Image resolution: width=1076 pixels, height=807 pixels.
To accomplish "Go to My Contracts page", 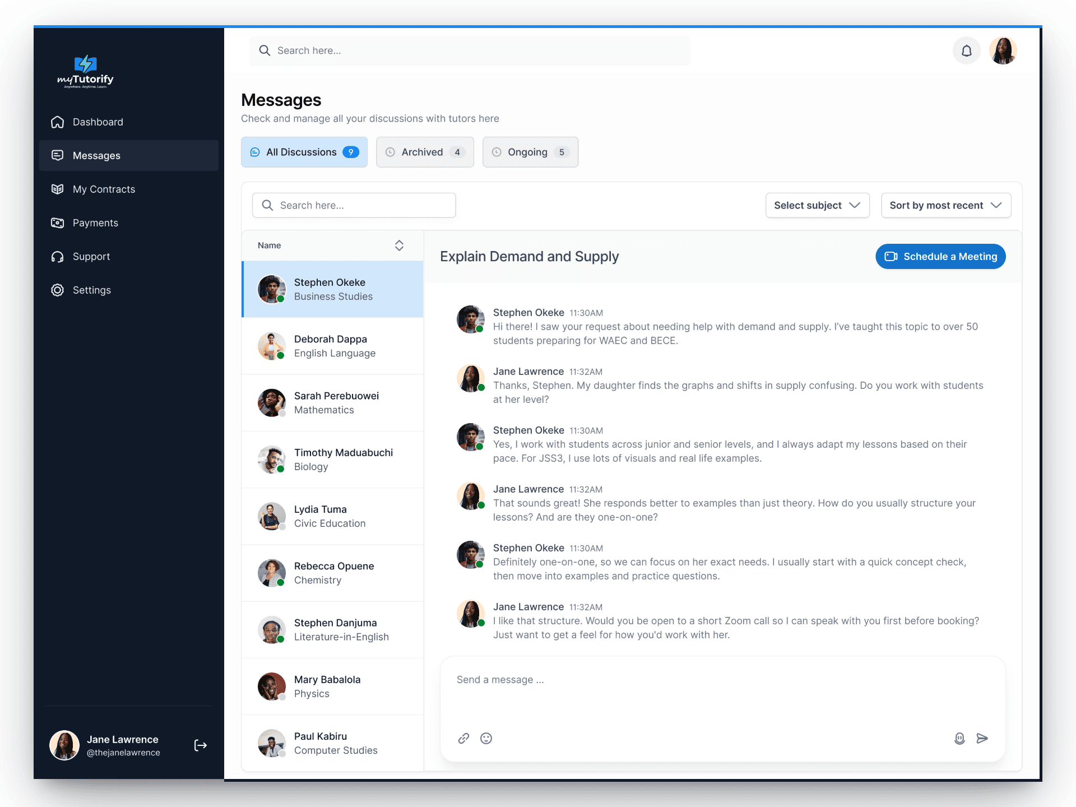I will pos(104,189).
